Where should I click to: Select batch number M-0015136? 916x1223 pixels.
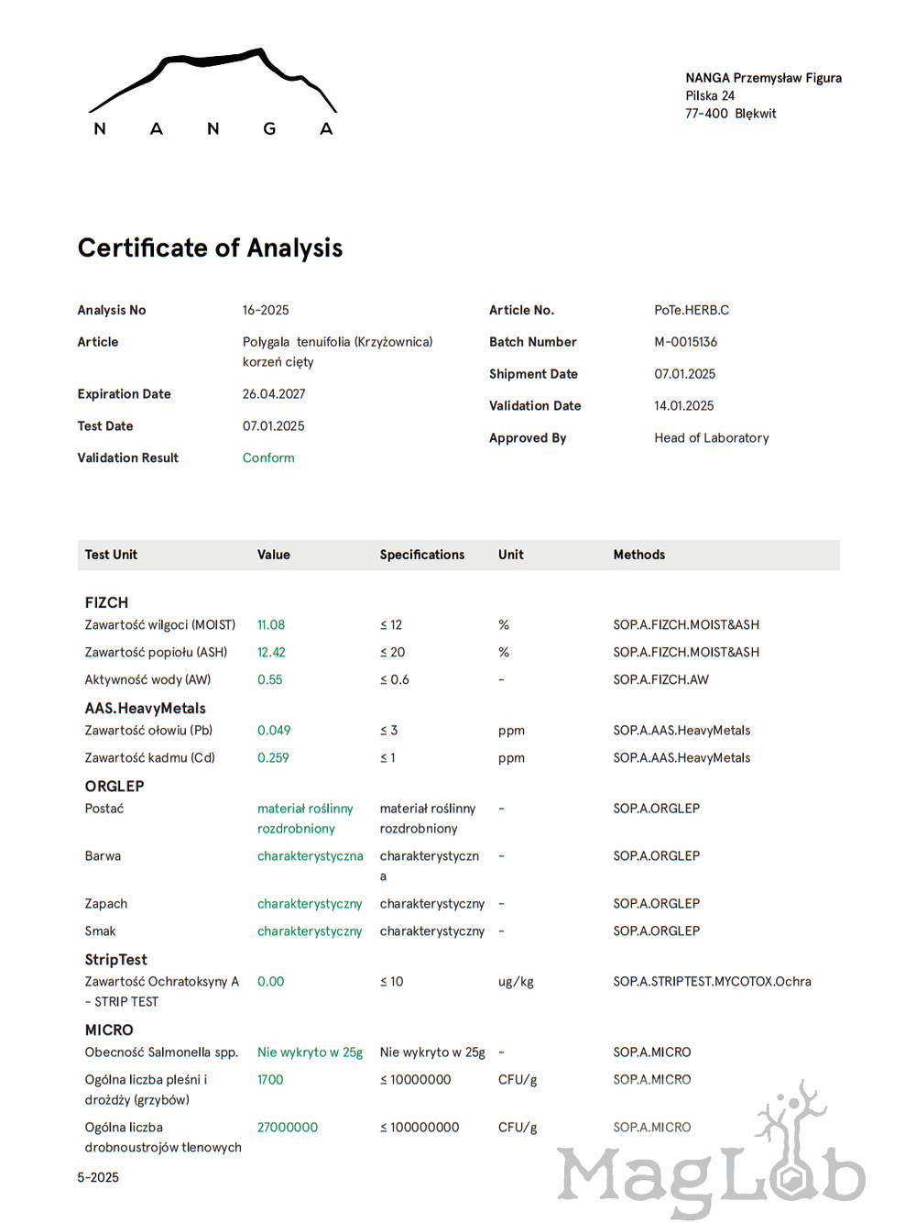[685, 342]
